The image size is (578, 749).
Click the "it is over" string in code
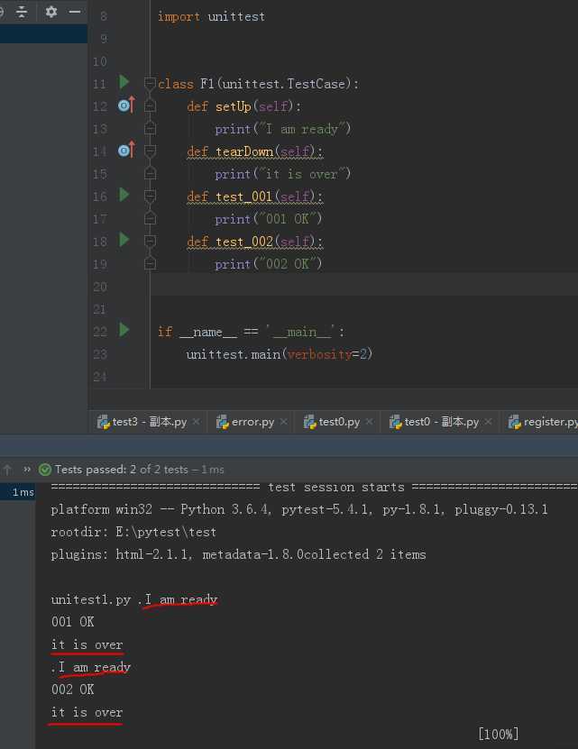point(302,174)
